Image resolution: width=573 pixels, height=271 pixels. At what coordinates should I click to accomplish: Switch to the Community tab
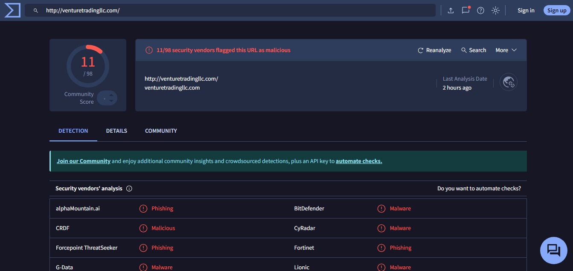click(x=161, y=131)
